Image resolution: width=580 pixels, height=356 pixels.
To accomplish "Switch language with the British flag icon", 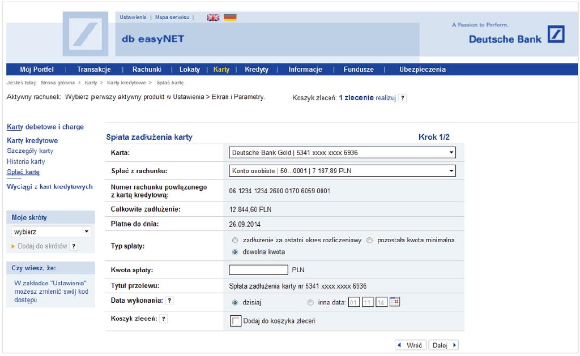I will [x=213, y=18].
